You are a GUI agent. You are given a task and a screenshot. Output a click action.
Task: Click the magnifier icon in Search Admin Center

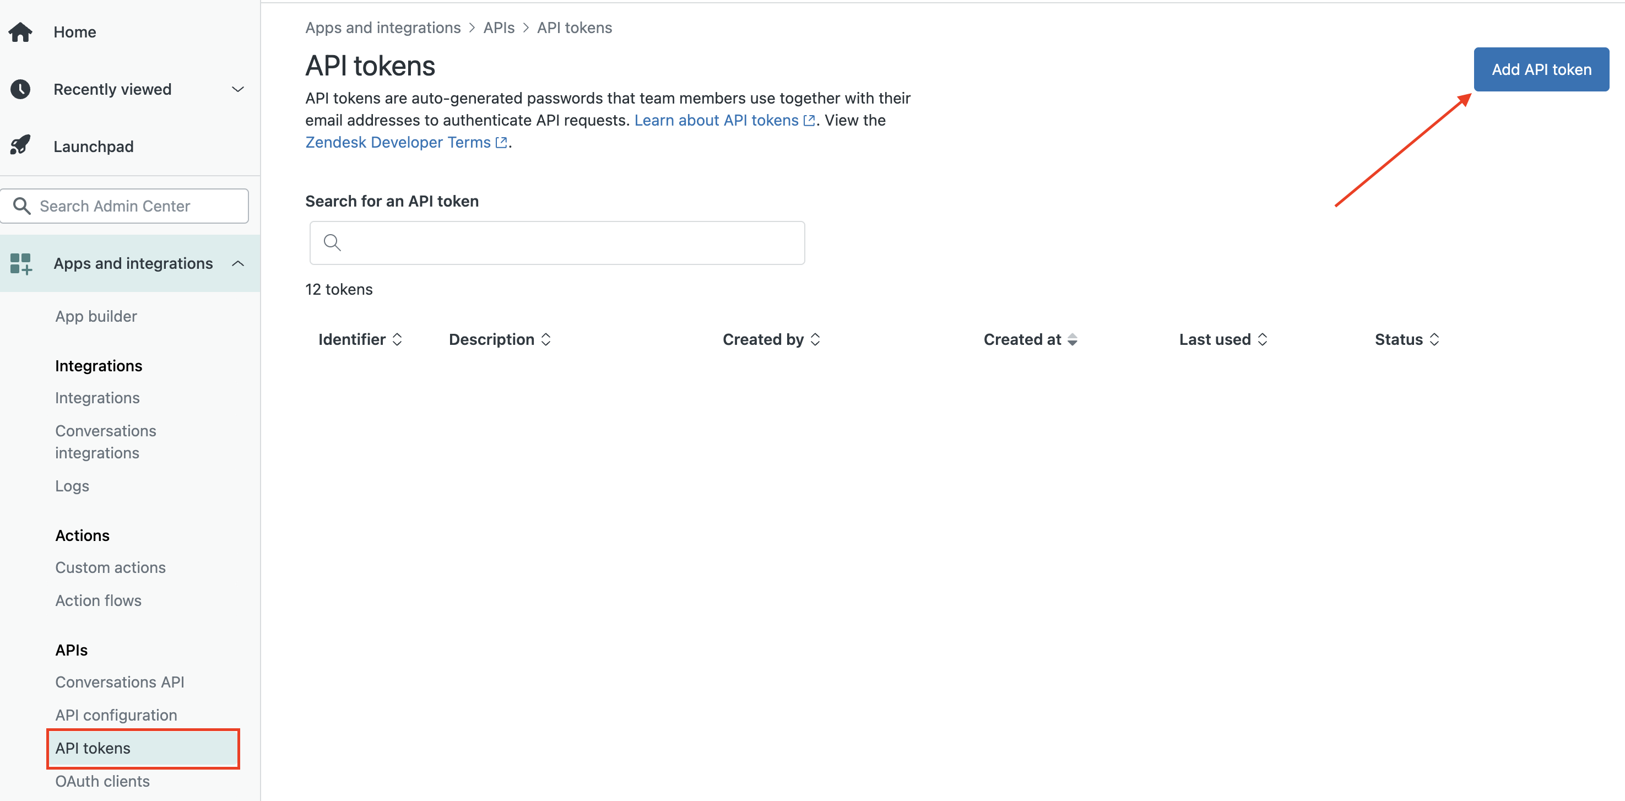22,205
